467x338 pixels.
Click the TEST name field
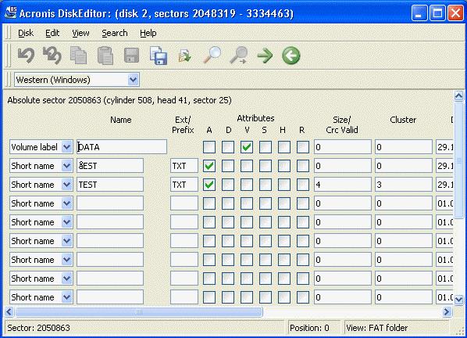pos(110,185)
